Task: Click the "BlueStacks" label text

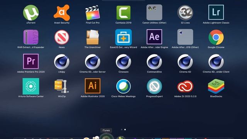Action: pos(216,96)
